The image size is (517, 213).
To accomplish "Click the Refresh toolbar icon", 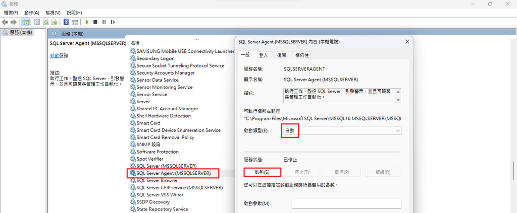I will pyautogui.click(x=46, y=22).
